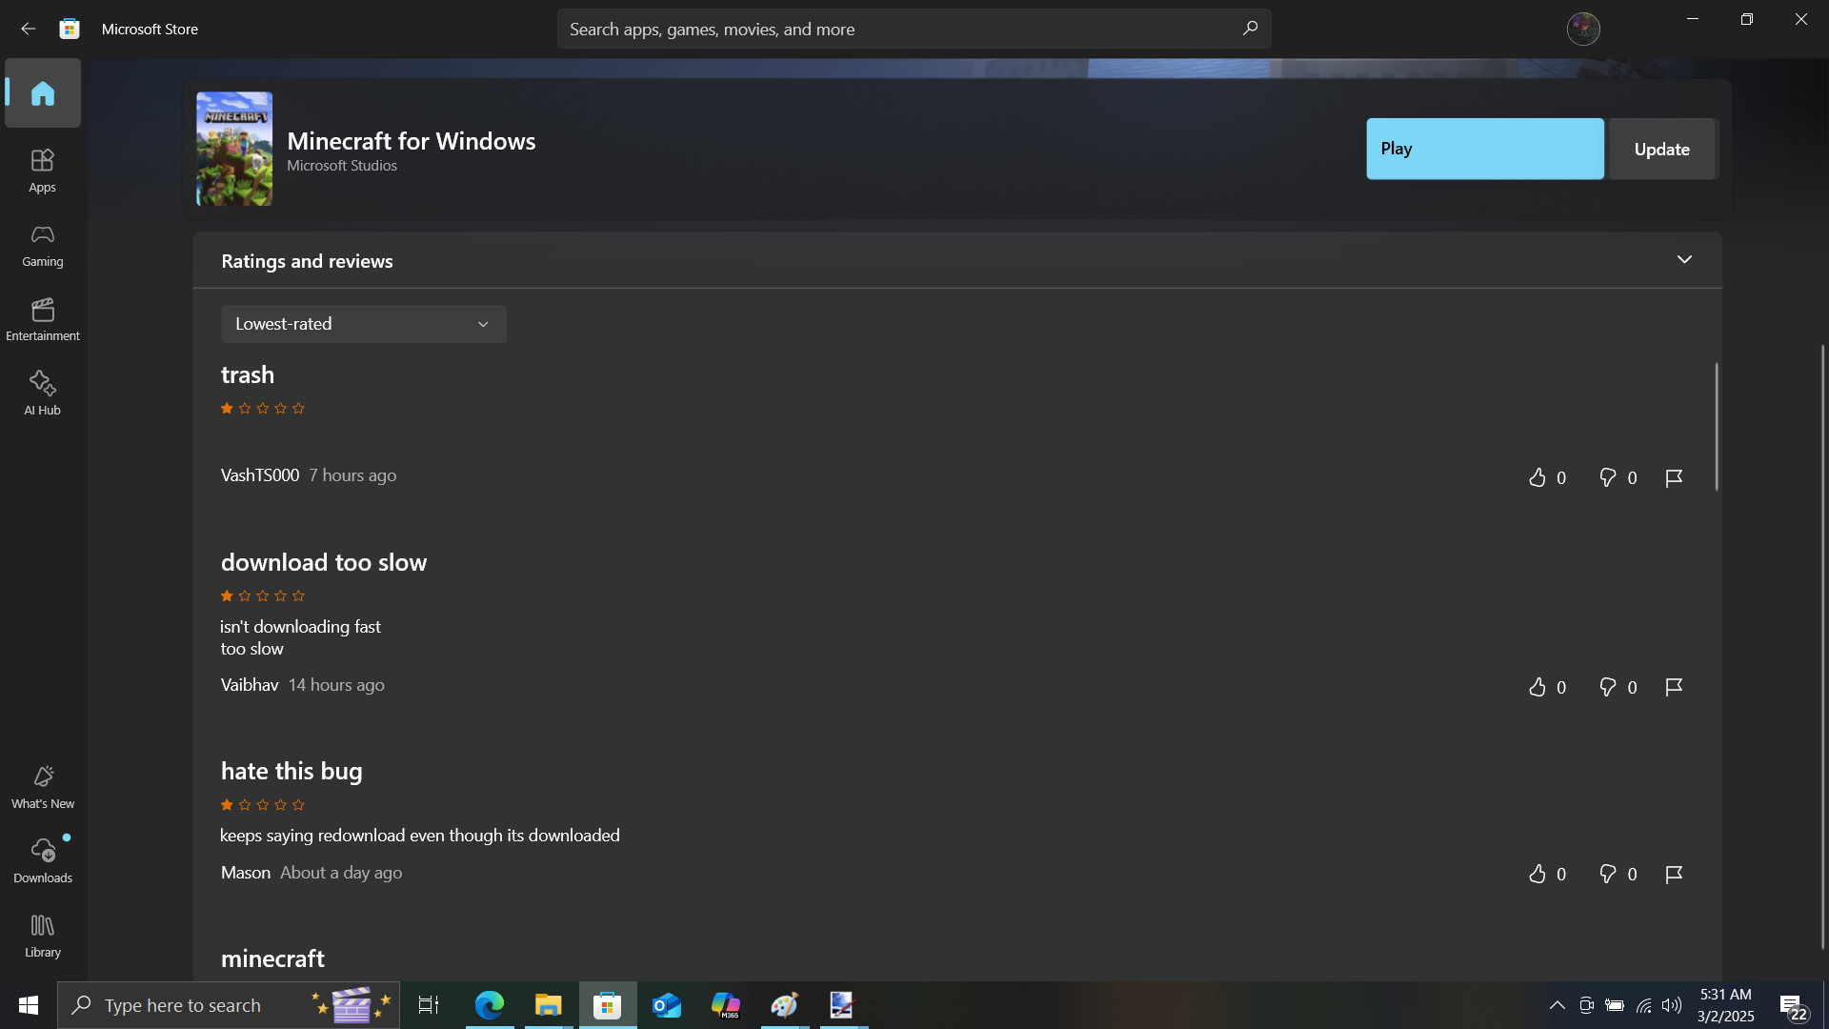Click reviewer name 'VashTS000'
Screen dimensions: 1829x1029
[x=260, y=475]
